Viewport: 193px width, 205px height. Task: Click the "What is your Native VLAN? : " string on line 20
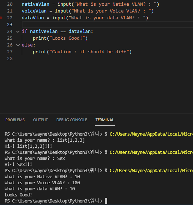[x=115, y=4]
